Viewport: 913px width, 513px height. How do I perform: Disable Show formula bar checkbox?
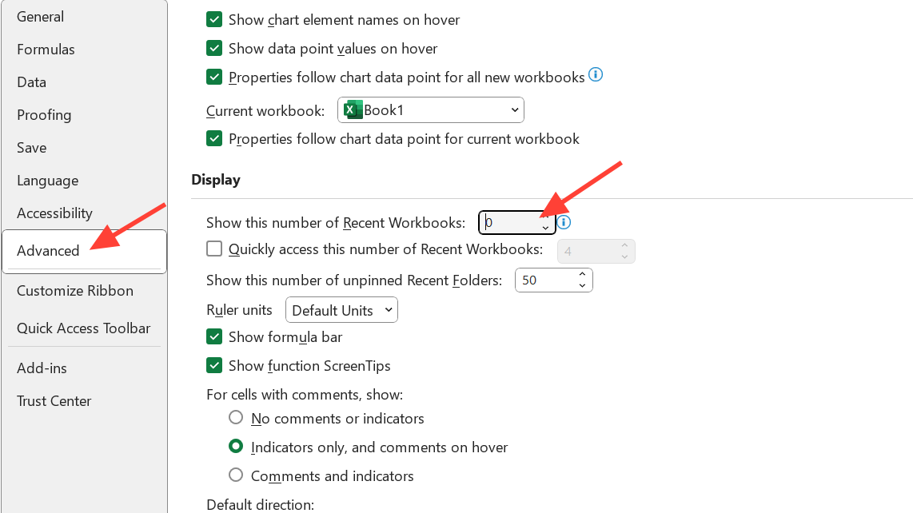click(214, 336)
